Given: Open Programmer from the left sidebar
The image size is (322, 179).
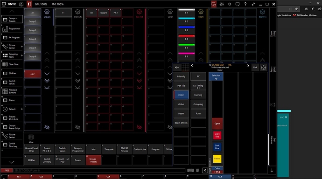Looking at the screenshot, I should point(12,29).
